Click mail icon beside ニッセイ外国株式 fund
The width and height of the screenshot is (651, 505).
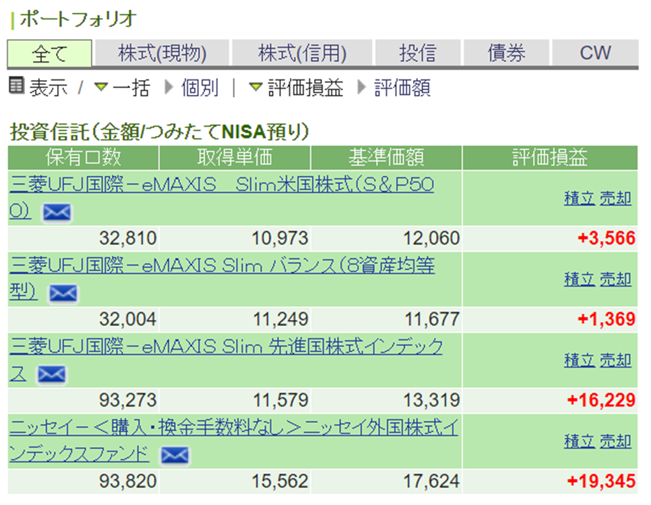coord(175,456)
